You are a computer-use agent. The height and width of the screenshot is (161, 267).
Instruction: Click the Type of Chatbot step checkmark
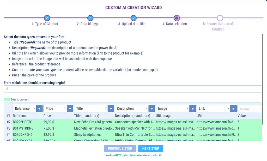tap(47, 18)
